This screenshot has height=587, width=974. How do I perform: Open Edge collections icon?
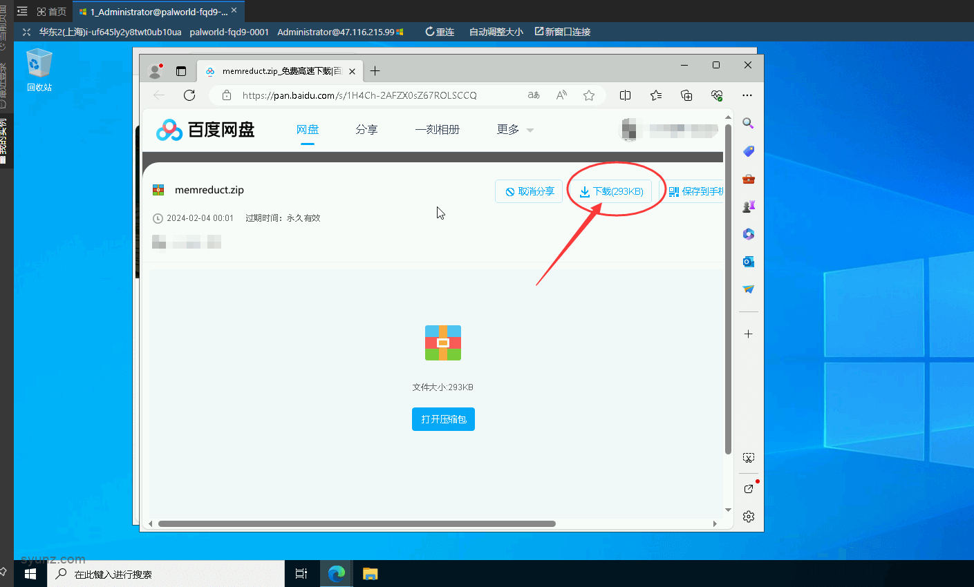pyautogui.click(x=686, y=95)
